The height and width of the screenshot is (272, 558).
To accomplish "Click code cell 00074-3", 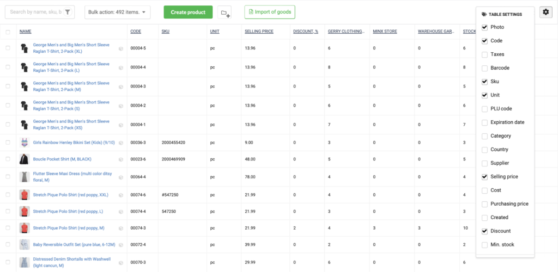I will coord(138,228).
